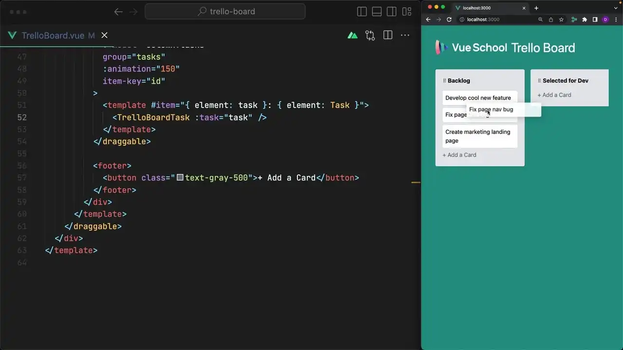Toggle bottom panel in VS Code
The width and height of the screenshot is (623, 350).
tap(377, 12)
